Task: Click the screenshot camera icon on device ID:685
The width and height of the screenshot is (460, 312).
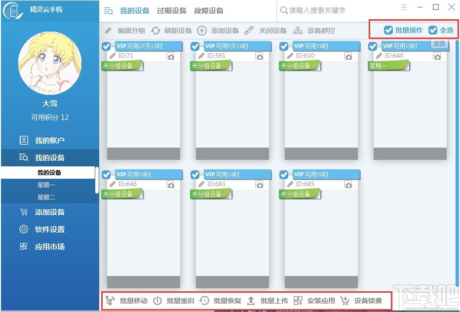Action: pyautogui.click(x=348, y=185)
